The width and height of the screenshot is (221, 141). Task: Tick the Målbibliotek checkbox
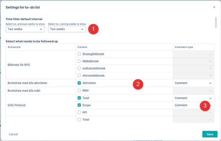pos(79,61)
